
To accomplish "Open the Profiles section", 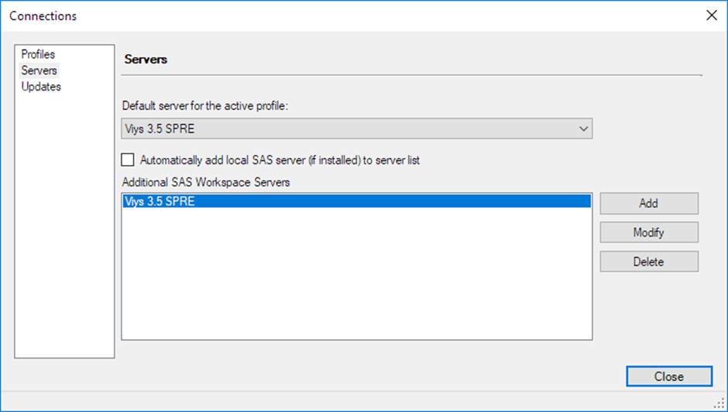I will coord(38,54).
